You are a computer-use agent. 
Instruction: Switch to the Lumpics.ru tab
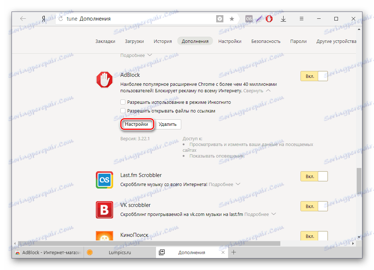pyautogui.click(x=120, y=252)
